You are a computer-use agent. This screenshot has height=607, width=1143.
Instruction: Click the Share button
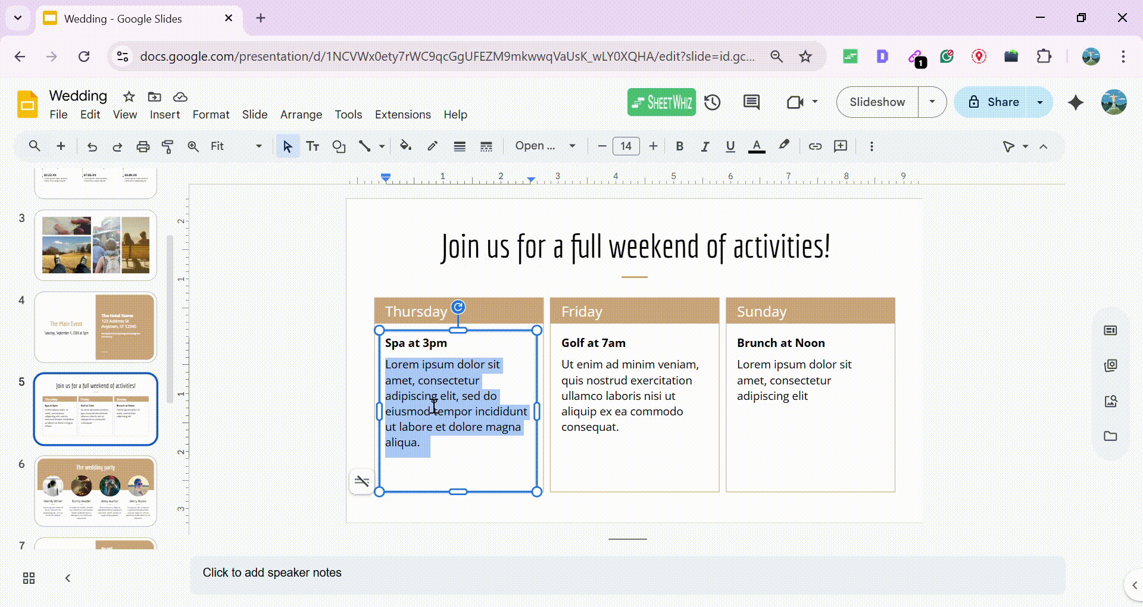click(x=993, y=102)
